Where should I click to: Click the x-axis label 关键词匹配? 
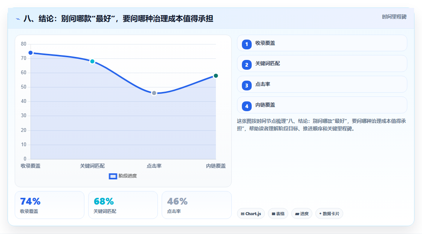[92, 166]
